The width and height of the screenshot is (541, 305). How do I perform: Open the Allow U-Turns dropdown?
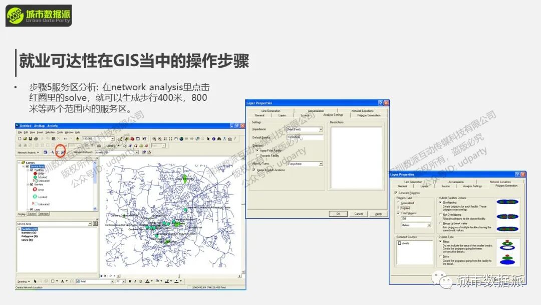click(321, 164)
